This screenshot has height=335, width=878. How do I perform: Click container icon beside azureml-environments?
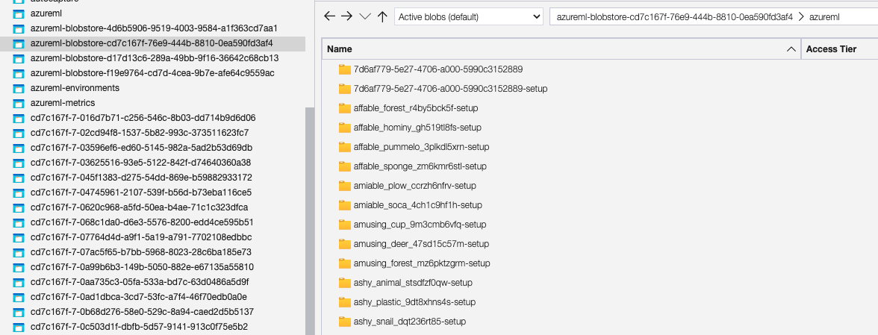(19, 88)
